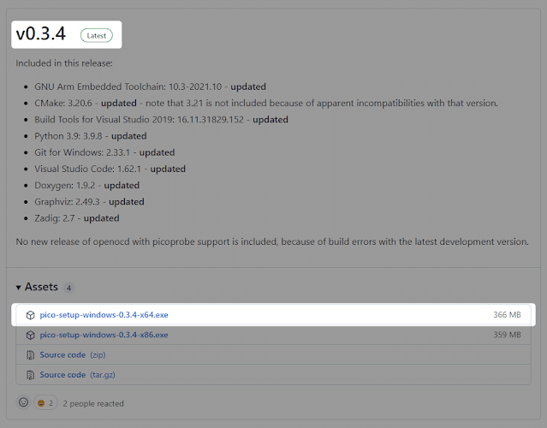
Task: Click the package icon beside x86 installer
Action: pos(30,335)
